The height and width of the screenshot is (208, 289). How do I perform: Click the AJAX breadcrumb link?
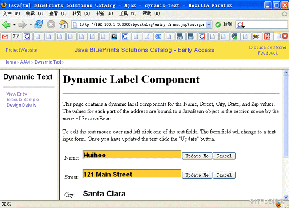pyautogui.click(x=25, y=62)
